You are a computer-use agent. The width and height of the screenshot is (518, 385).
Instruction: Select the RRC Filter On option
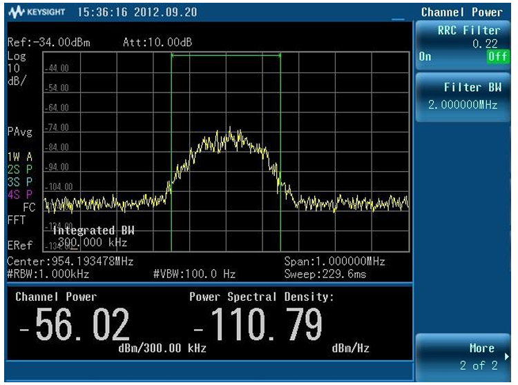[425, 57]
